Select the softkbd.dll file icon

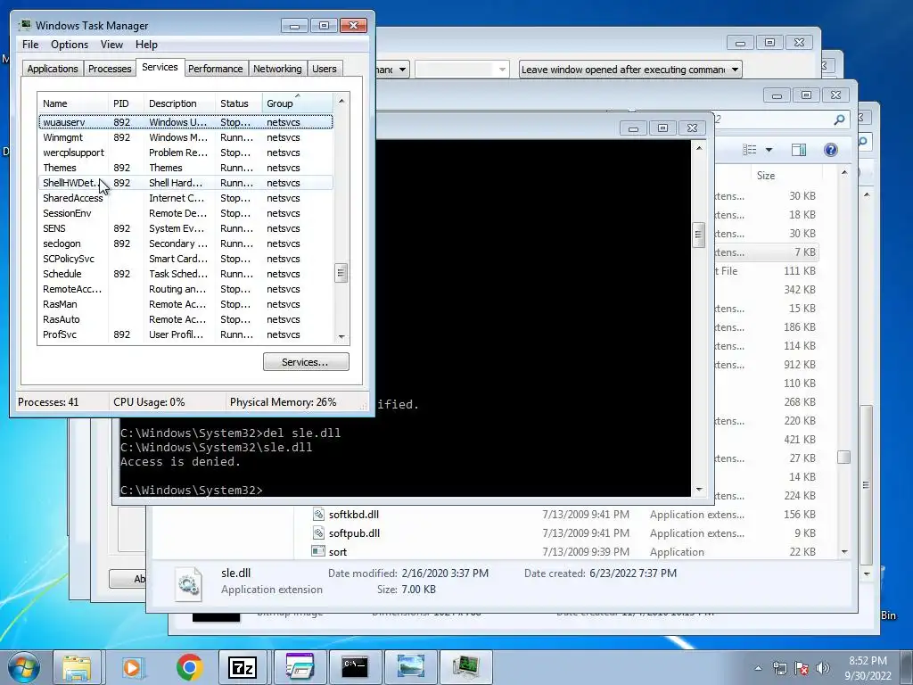coord(318,515)
